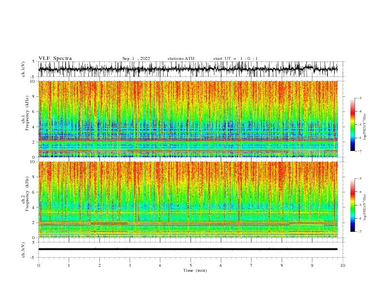Click time axis tick label '5'

191,265
